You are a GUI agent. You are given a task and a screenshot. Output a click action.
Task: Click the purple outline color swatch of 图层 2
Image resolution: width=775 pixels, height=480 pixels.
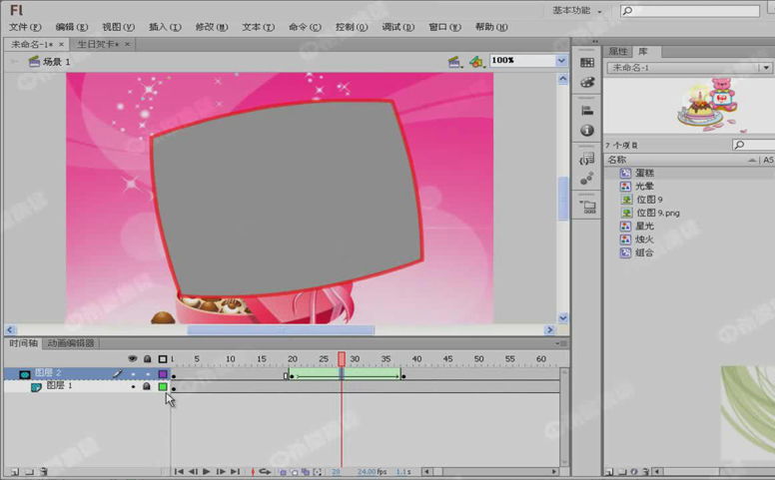[x=162, y=374]
